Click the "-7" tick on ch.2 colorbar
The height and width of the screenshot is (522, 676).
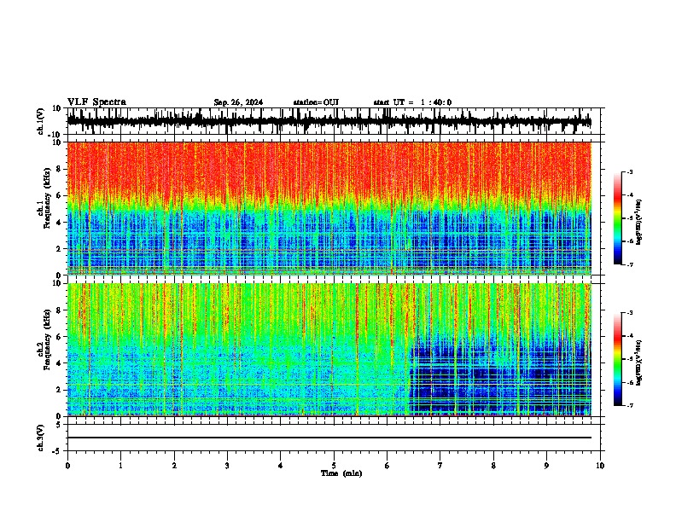pyautogui.click(x=630, y=405)
